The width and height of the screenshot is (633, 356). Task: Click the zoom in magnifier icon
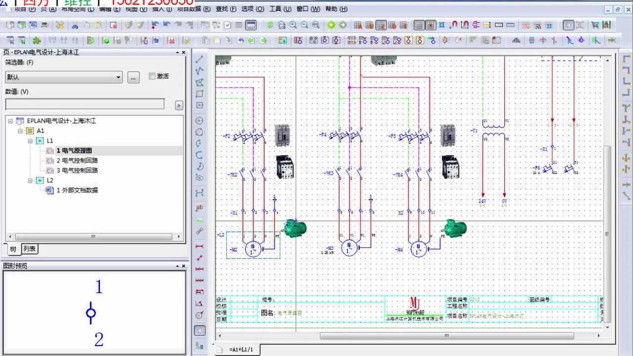(293, 25)
